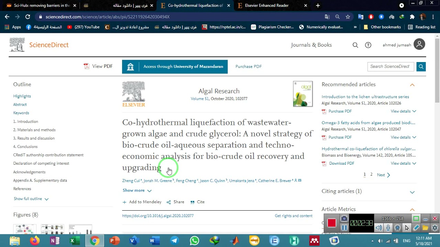The width and height of the screenshot is (440, 247).
Task: Open the article DOI link
Action: click(158, 216)
